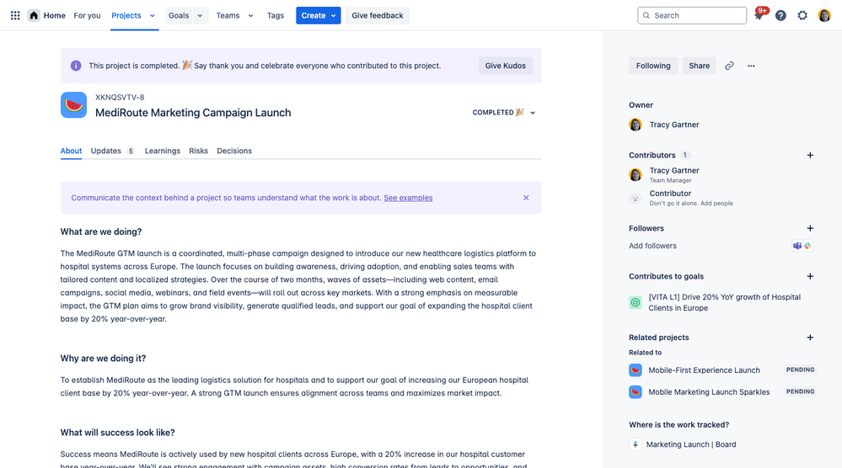Screen dimensions: 842x468
Task: Click the empty Contributor placeholder avatar
Action: (x=636, y=198)
